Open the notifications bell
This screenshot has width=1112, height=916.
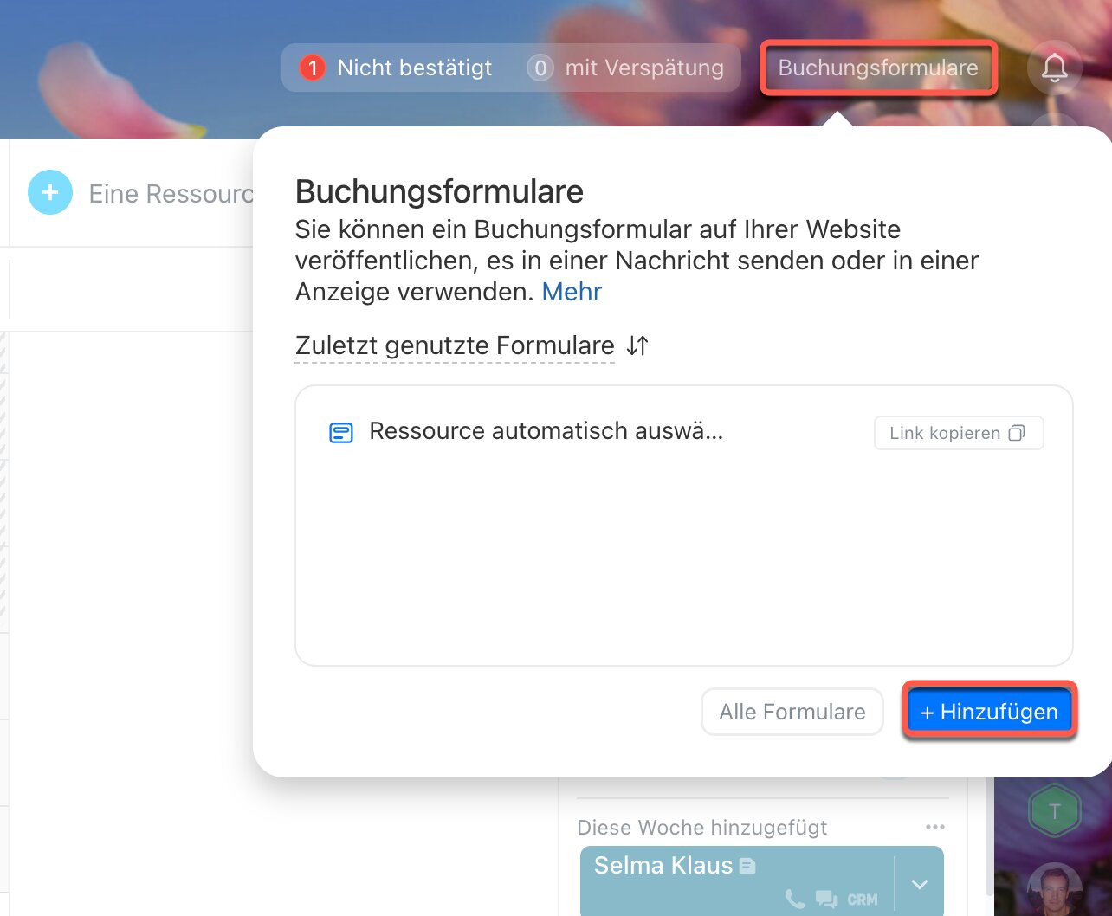(1054, 68)
